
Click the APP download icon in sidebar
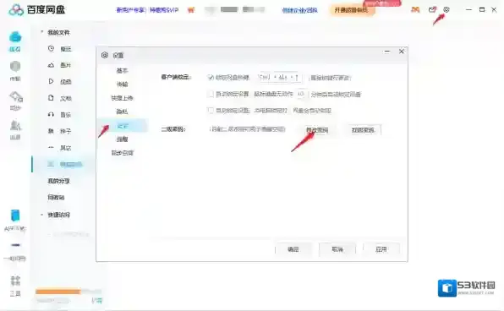pyautogui.click(x=15, y=216)
